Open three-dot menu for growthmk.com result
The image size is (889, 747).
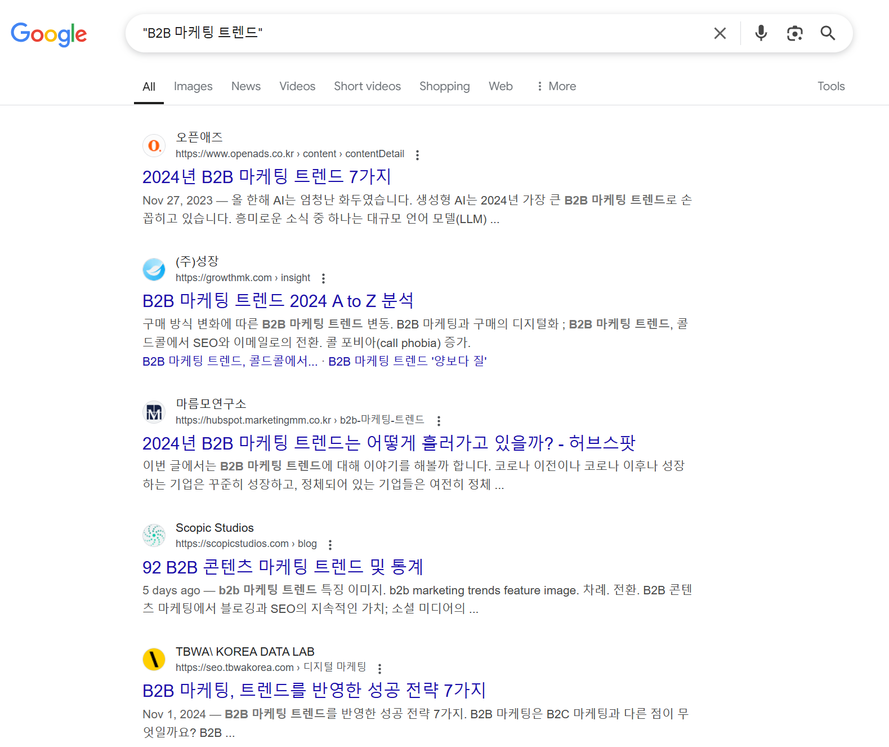click(x=323, y=278)
